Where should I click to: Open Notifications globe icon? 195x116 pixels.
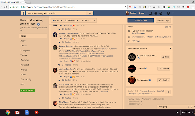[x=161, y=13]
